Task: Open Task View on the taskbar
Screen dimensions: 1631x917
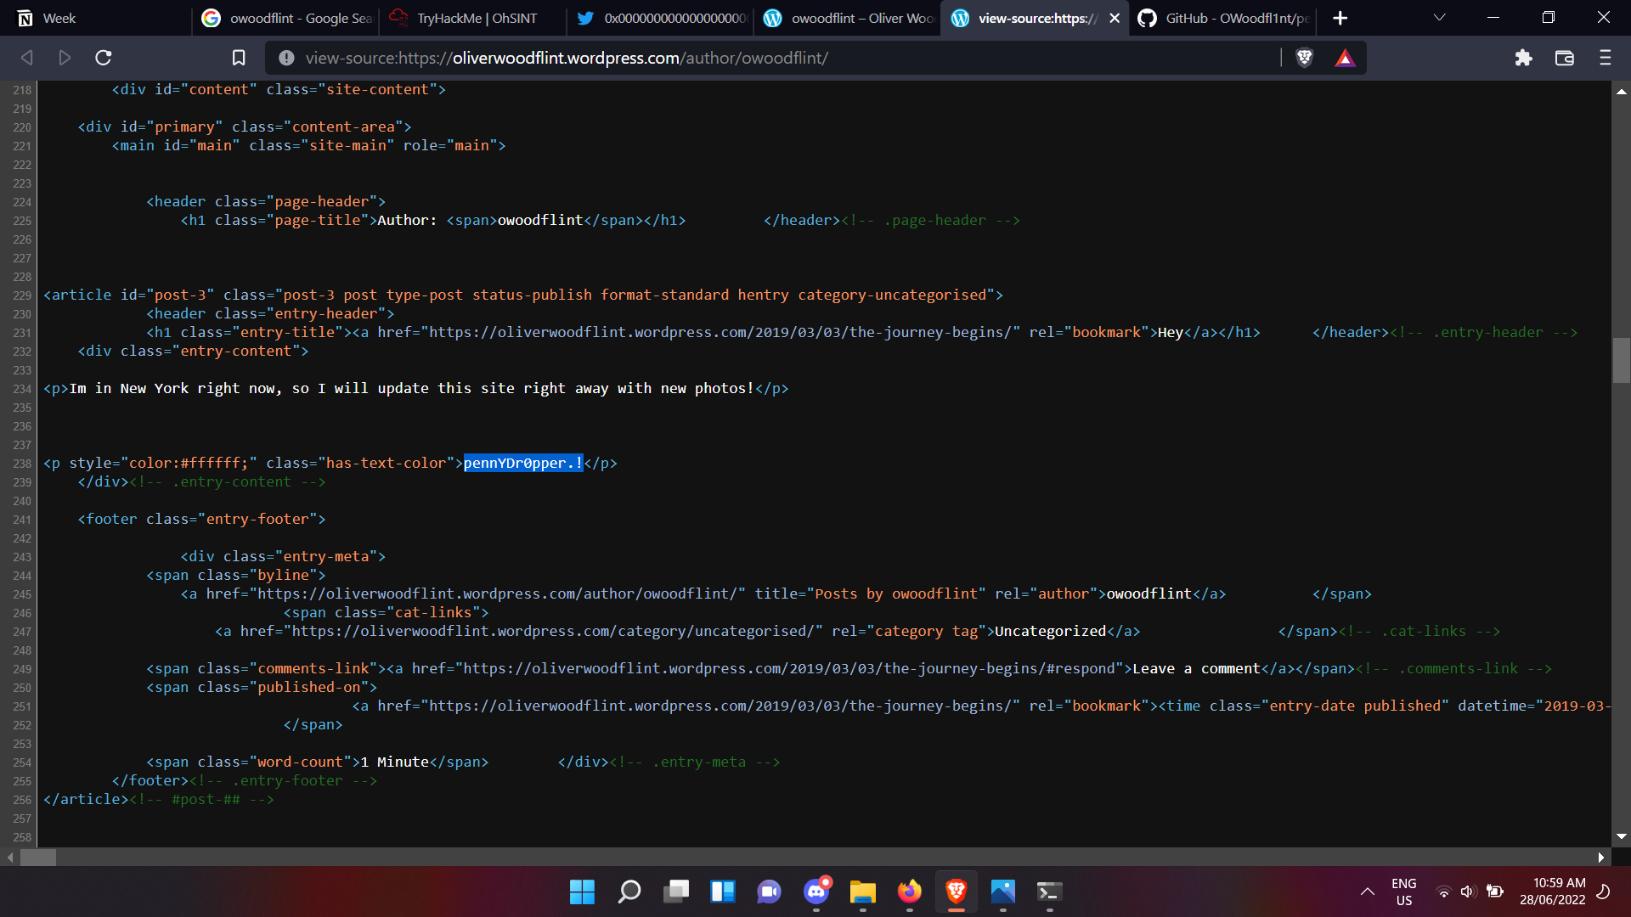Action: [x=676, y=892]
